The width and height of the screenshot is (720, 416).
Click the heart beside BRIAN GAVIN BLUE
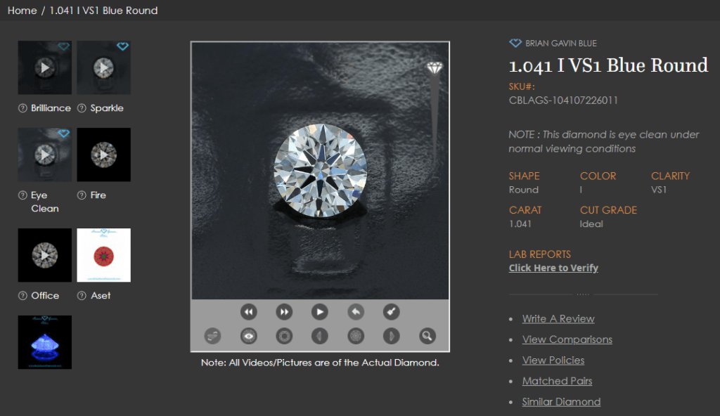514,43
